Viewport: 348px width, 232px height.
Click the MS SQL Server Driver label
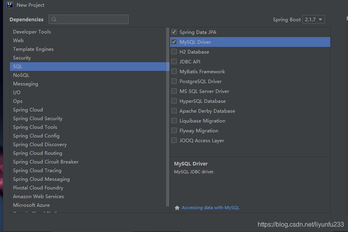click(x=204, y=91)
